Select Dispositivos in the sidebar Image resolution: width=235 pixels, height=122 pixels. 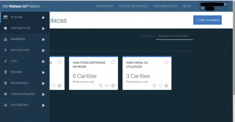coord(25,28)
